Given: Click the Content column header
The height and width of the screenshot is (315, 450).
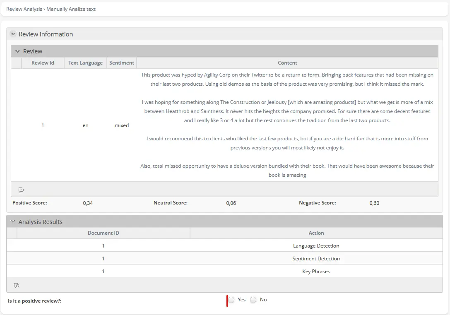Looking at the screenshot, I should pyautogui.click(x=287, y=63).
